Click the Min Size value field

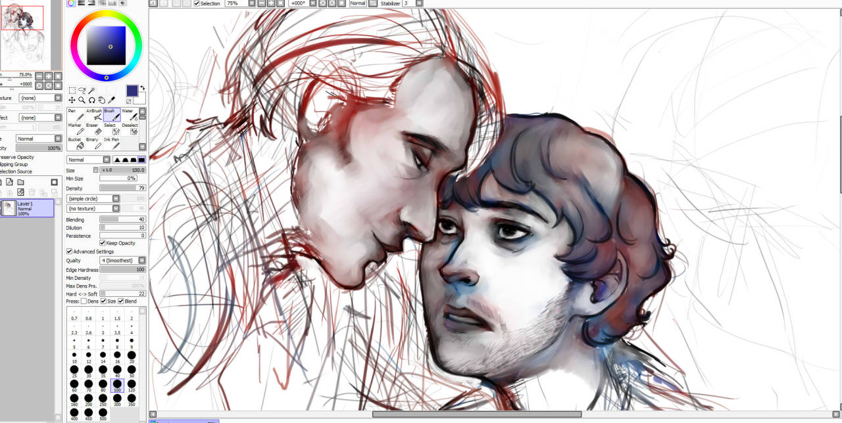(x=118, y=178)
